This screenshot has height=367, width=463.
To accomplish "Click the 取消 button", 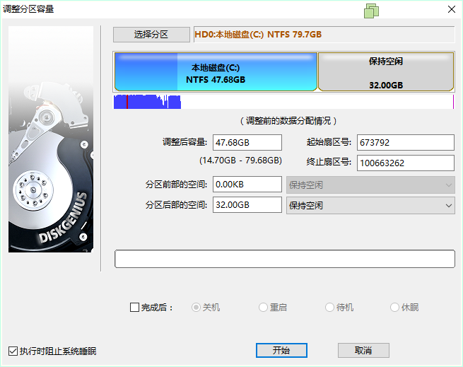I will 363,350.
